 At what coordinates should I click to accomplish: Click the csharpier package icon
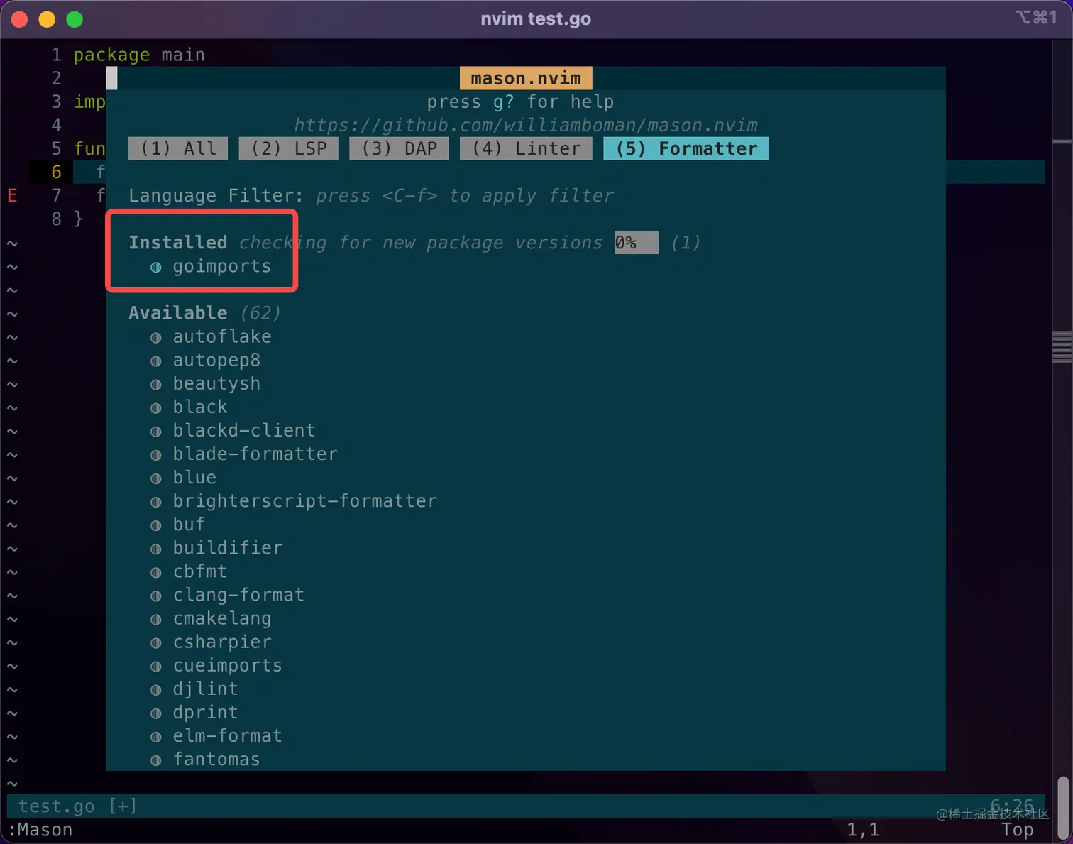[x=156, y=643]
